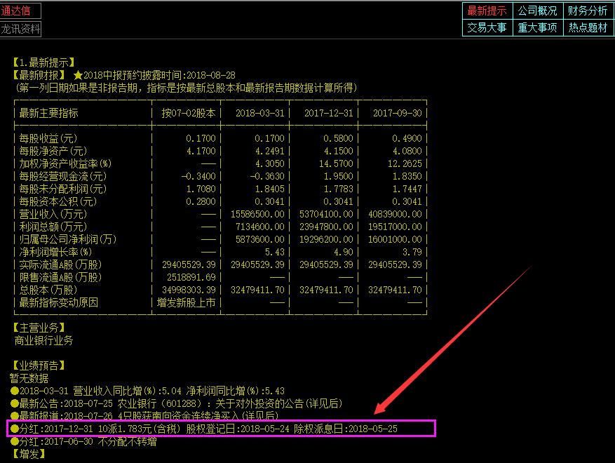Select the 按07-02股本 column header
The height and width of the screenshot is (463, 615).
188,113
